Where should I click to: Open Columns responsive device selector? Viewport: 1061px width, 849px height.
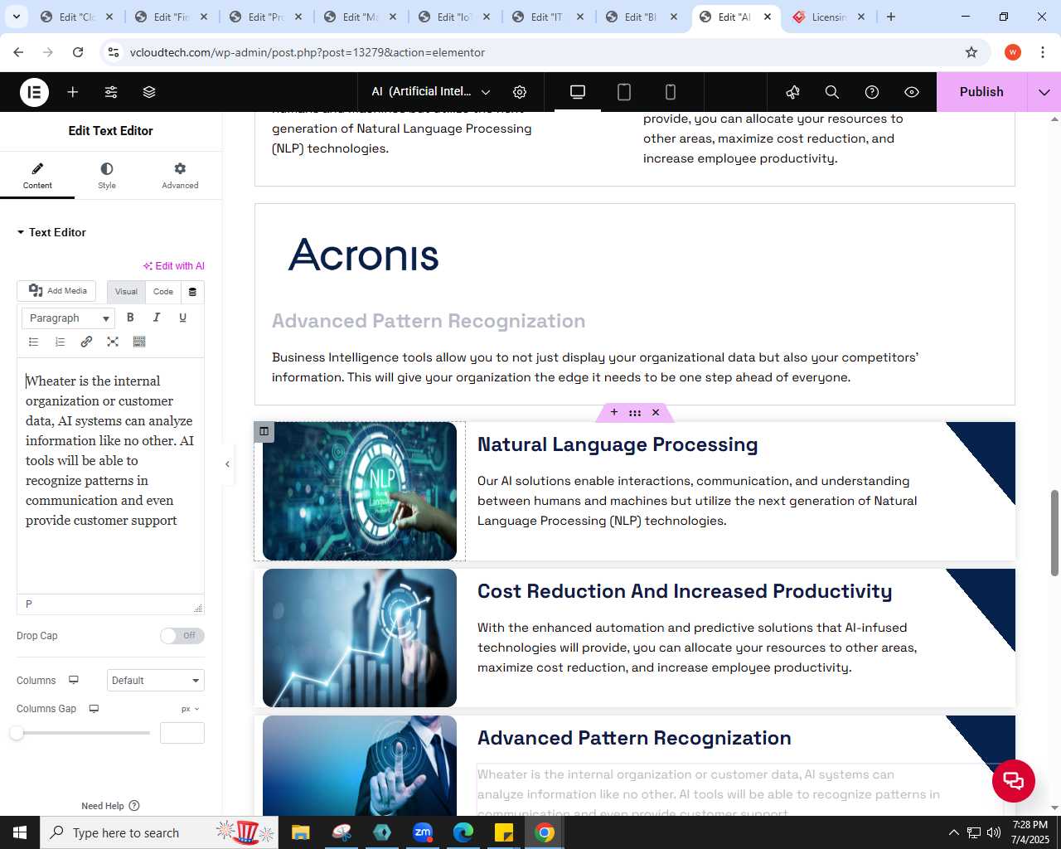pyautogui.click(x=74, y=680)
